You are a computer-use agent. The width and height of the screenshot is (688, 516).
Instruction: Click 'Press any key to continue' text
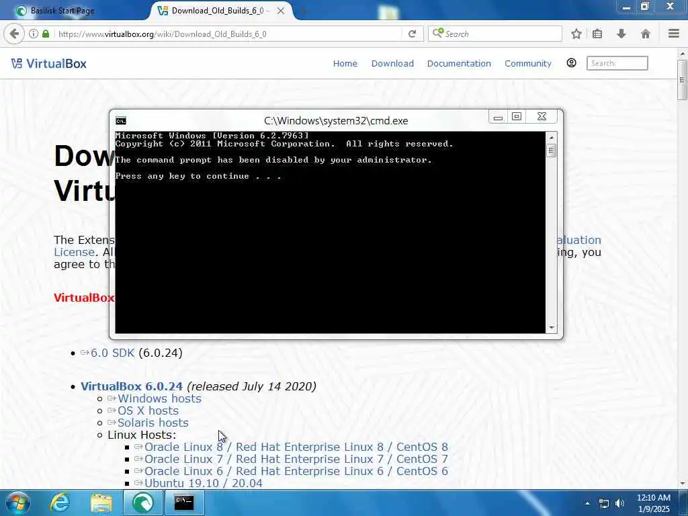[x=198, y=176]
